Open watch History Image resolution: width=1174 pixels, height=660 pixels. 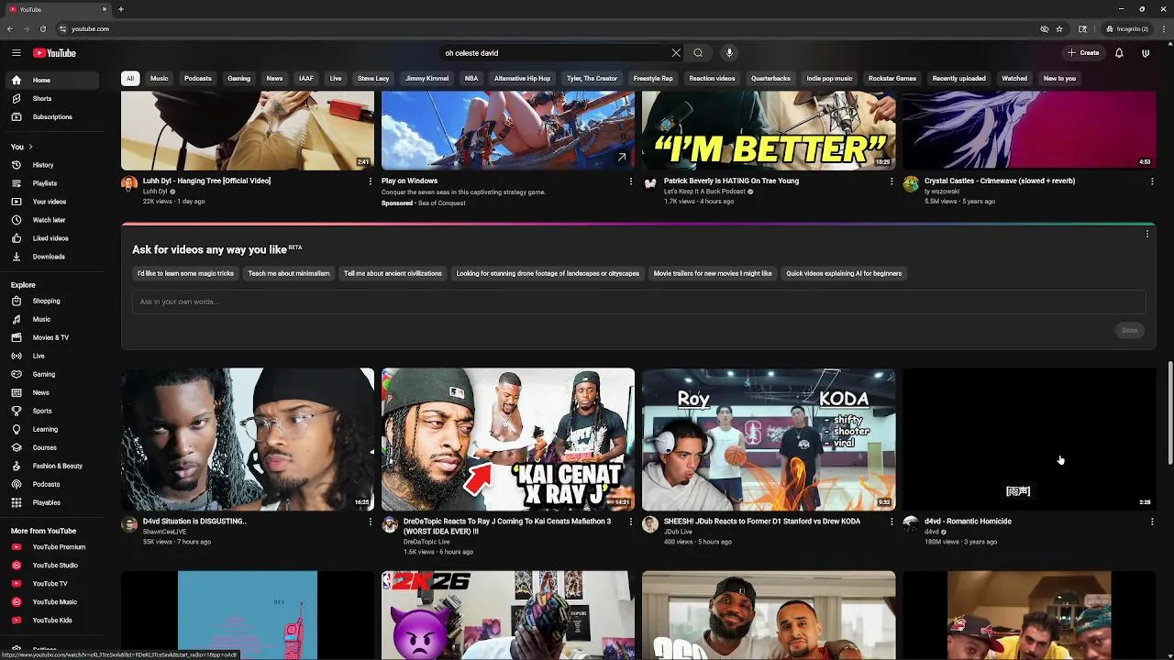click(x=51, y=165)
